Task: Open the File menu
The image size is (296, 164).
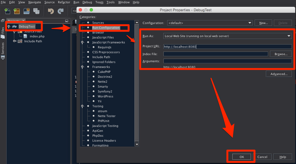Action: (3, 2)
